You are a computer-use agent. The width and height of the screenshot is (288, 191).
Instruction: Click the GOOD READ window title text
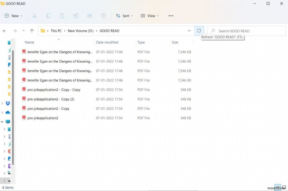click(15, 4)
